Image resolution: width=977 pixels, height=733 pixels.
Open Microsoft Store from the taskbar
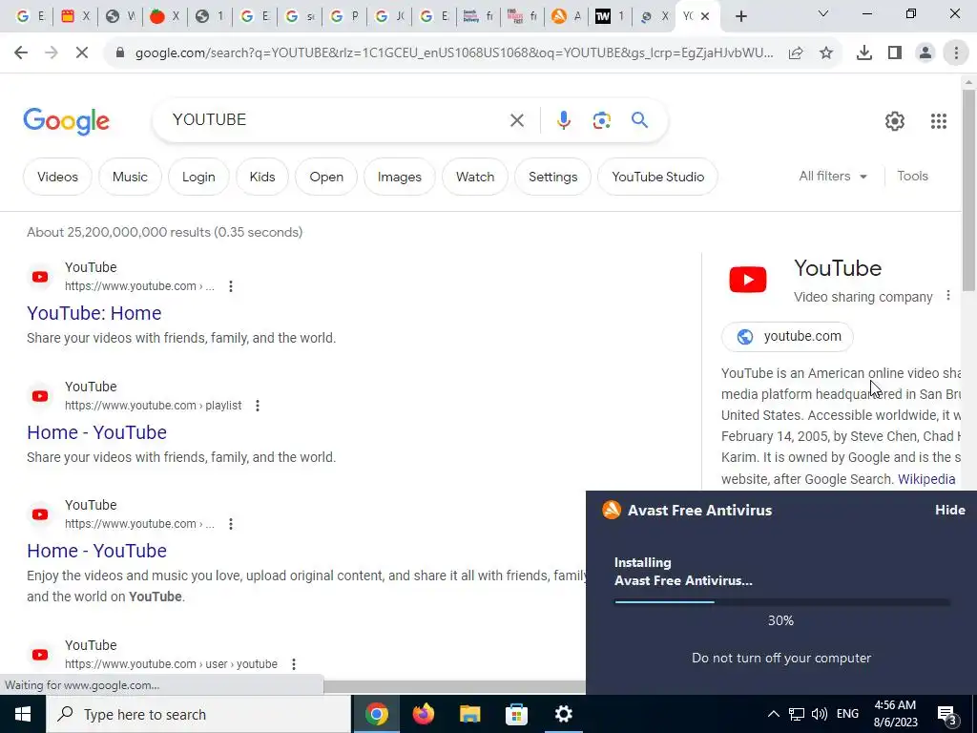[x=516, y=714]
